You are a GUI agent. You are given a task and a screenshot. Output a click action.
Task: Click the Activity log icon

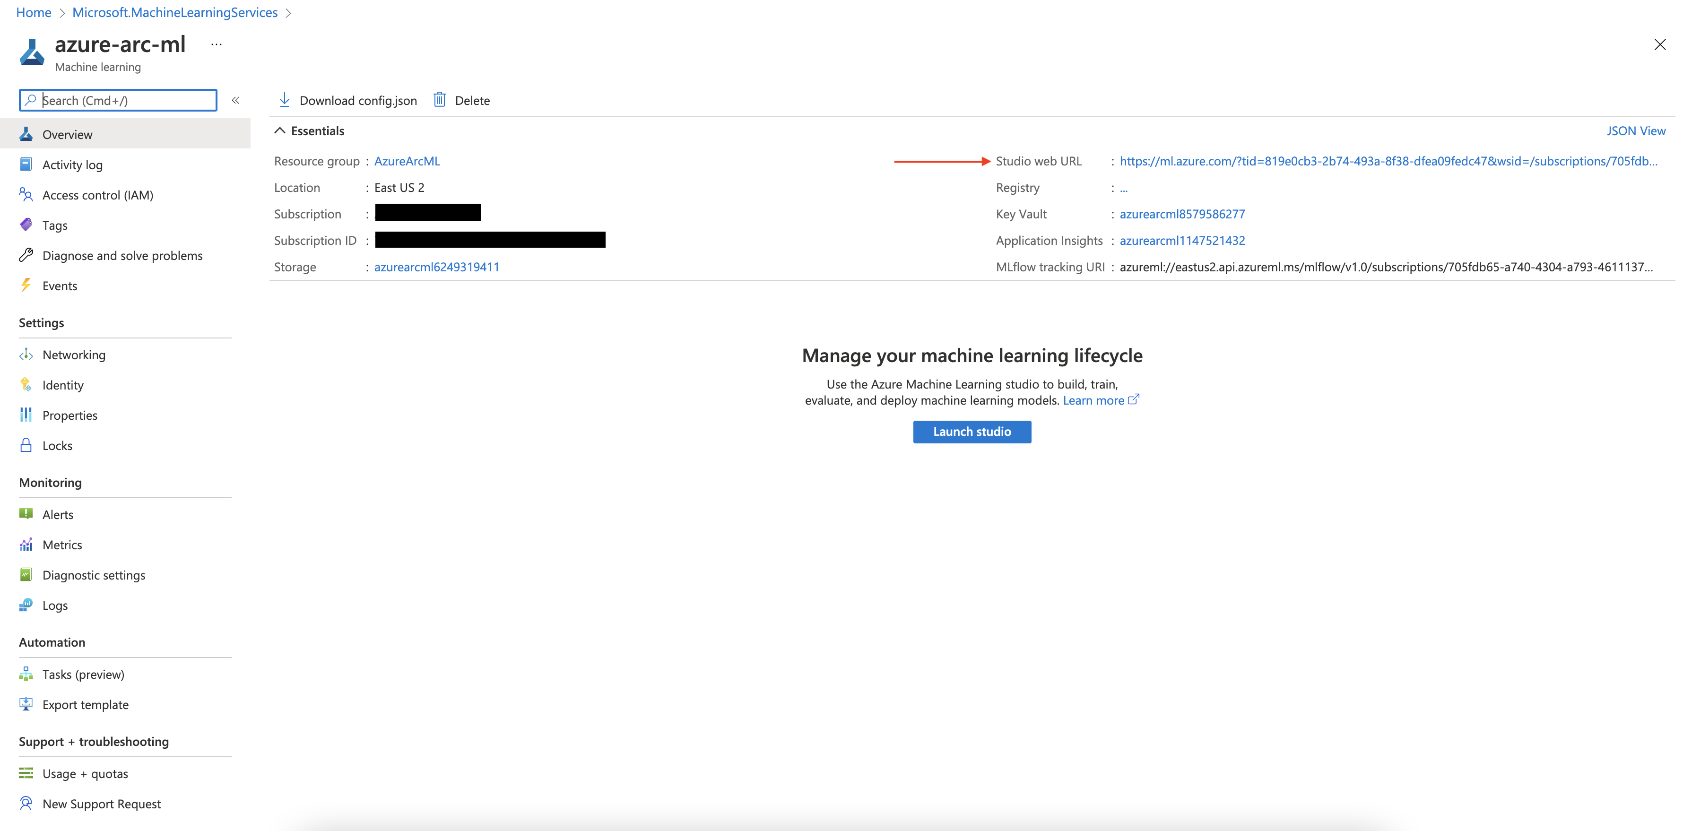pyautogui.click(x=26, y=164)
